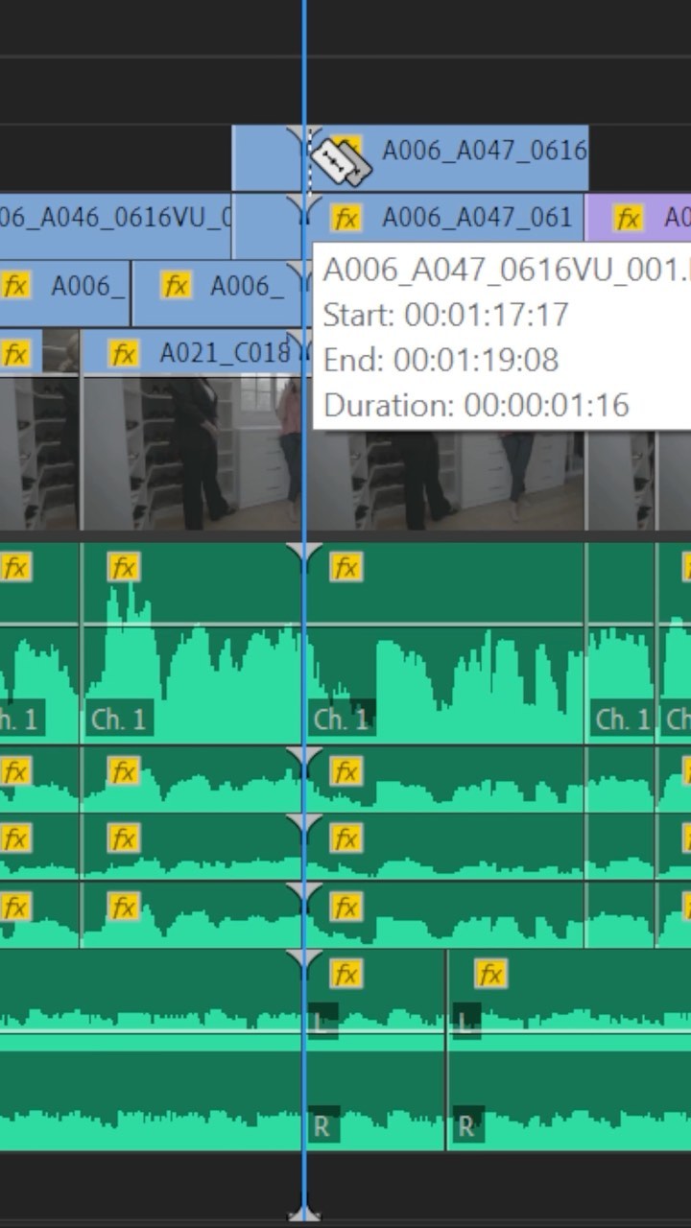The width and height of the screenshot is (691, 1228).
Task: Click fx badge on the A021_C018 clip
Action: pos(124,354)
